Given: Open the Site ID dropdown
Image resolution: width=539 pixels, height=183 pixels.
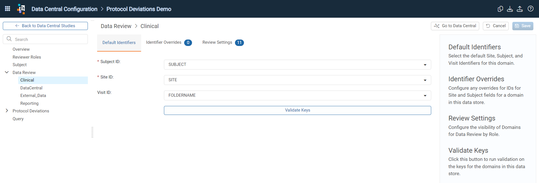Looking at the screenshot, I should point(297,80).
